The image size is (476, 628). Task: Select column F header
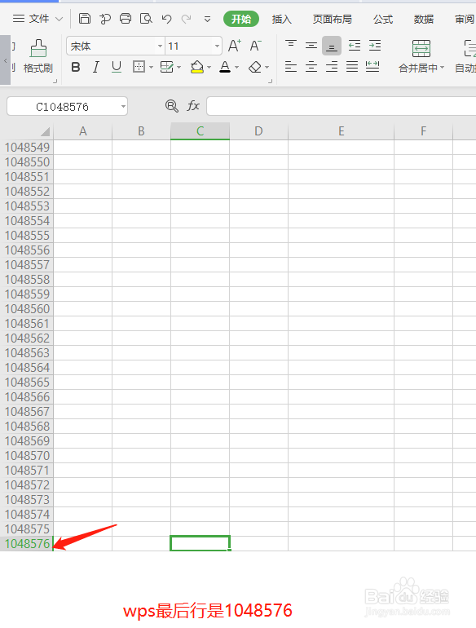[423, 131]
